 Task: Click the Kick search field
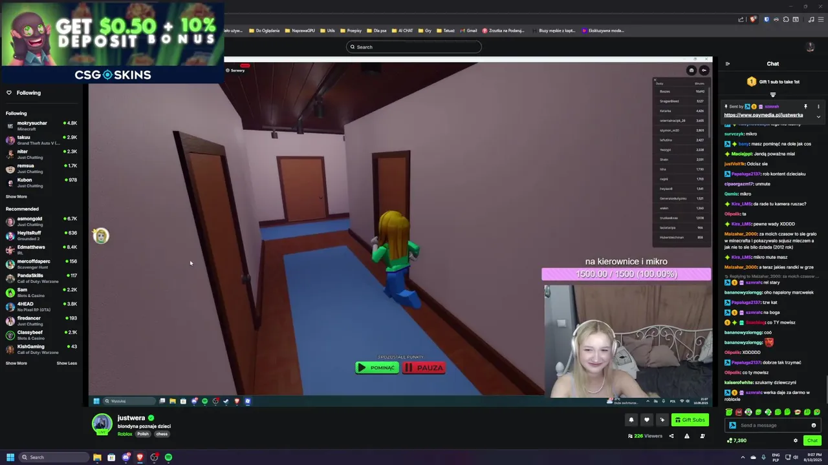414,46
